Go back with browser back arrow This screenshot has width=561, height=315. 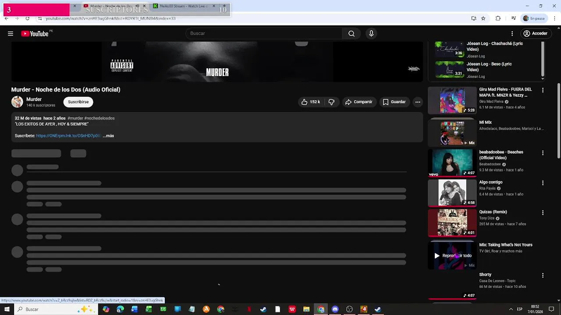click(x=6, y=18)
